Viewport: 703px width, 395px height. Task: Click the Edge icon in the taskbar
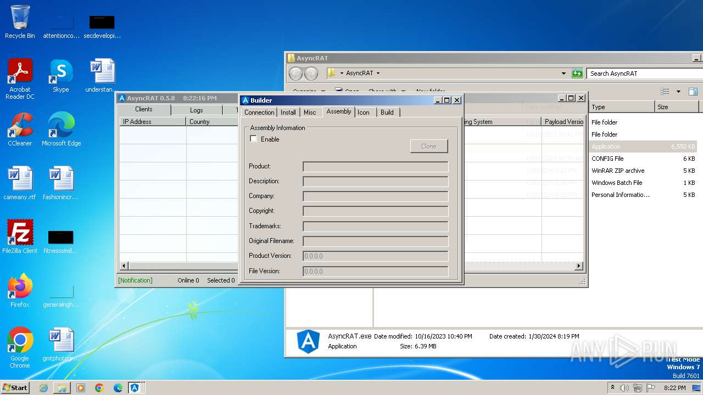click(118, 388)
